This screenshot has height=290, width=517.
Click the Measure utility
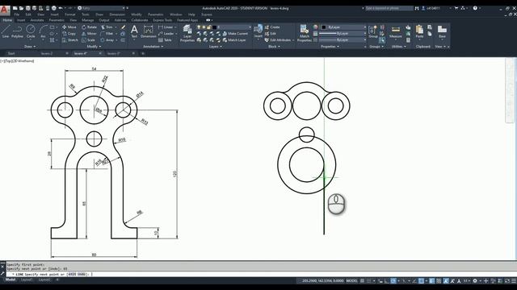tap(395, 32)
